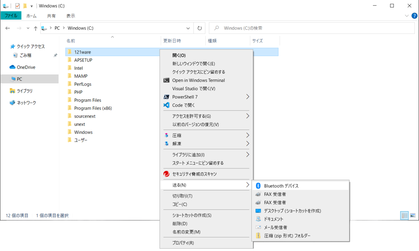
Task: Open the ファイル tab
Action: pos(11,15)
